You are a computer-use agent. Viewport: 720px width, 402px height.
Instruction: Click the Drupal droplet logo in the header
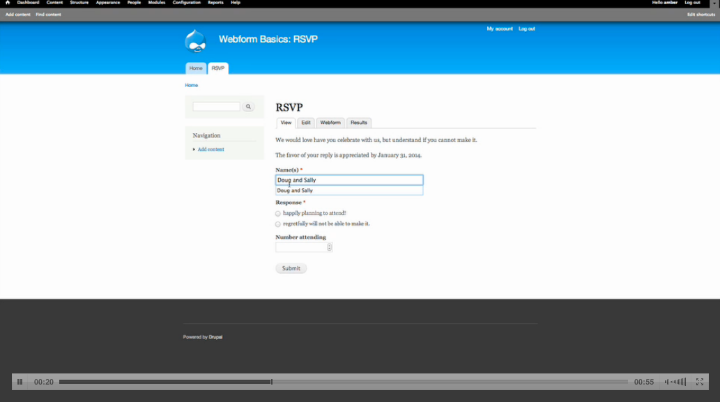pos(196,41)
